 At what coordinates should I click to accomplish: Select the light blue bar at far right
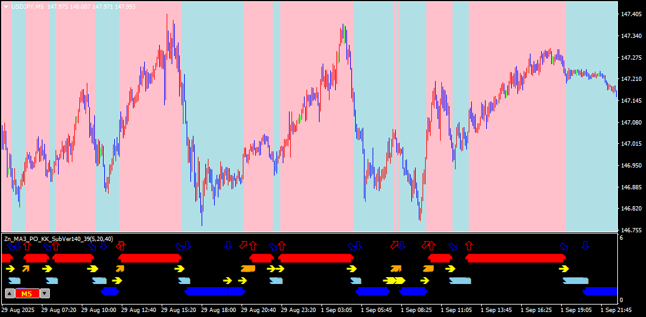click(x=575, y=280)
